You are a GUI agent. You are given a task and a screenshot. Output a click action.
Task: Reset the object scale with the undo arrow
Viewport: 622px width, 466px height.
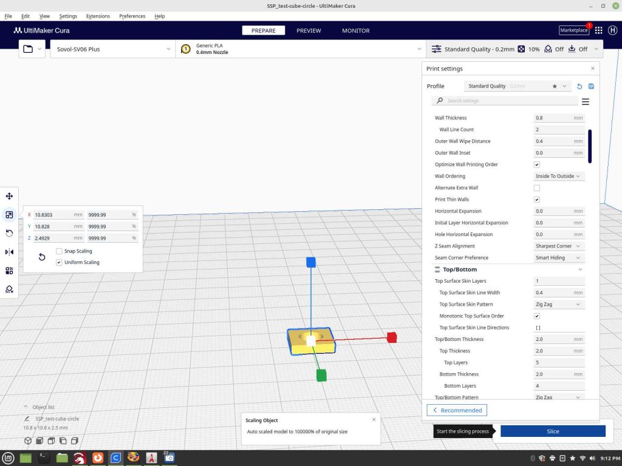[x=42, y=257]
